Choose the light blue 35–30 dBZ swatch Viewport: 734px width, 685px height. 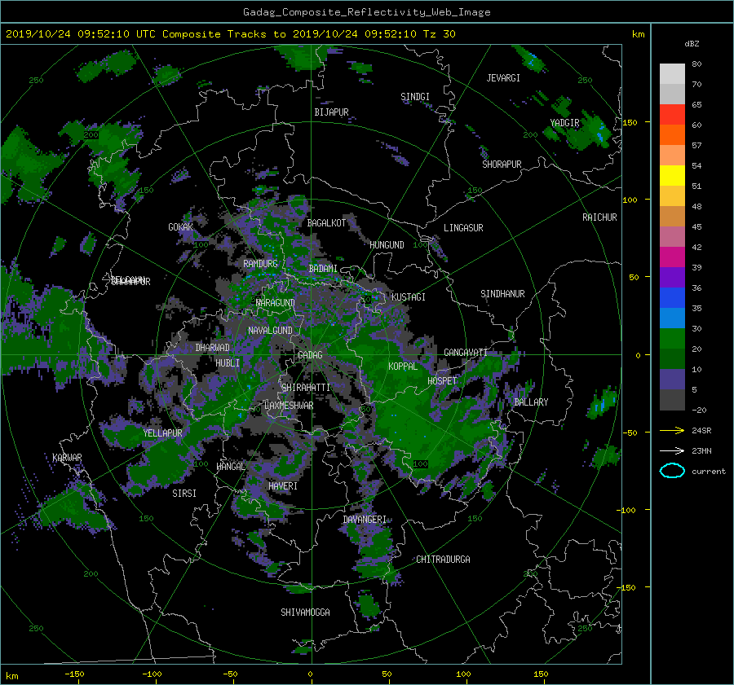point(672,318)
